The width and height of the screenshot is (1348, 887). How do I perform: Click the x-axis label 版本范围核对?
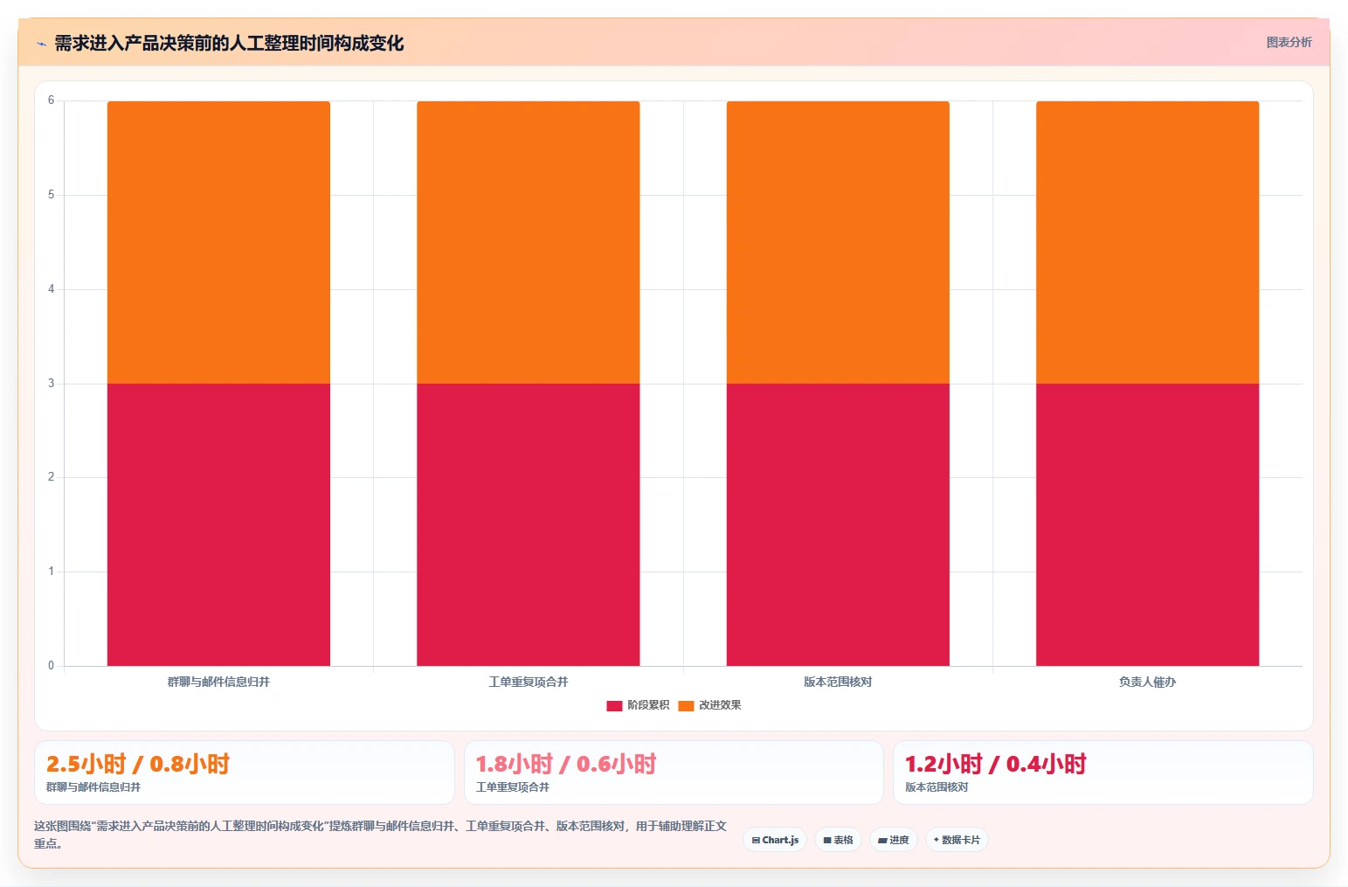pyautogui.click(x=838, y=682)
